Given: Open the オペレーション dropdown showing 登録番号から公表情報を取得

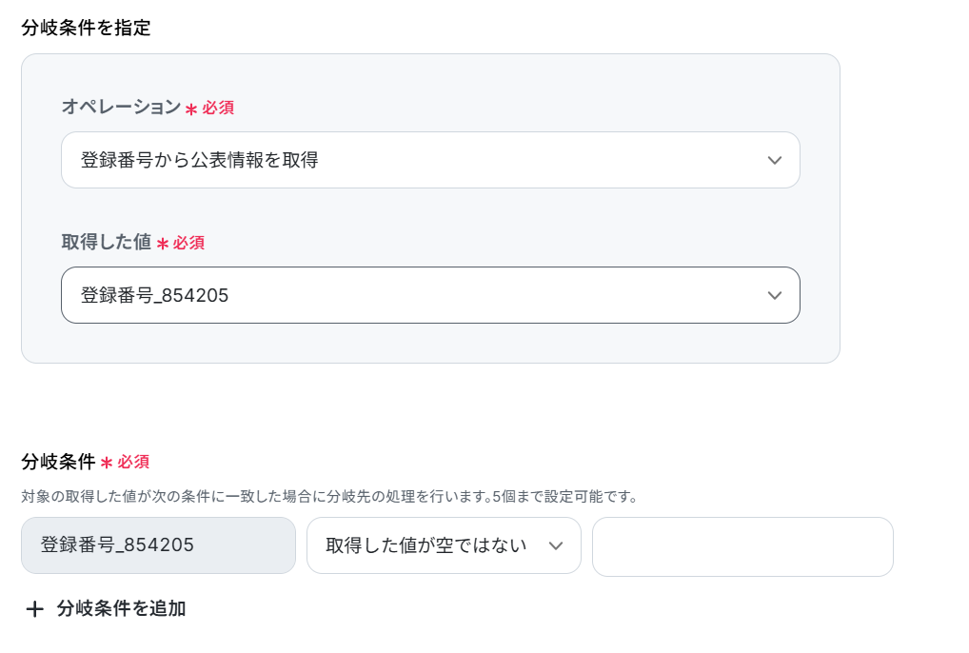Looking at the screenshot, I should [x=431, y=160].
